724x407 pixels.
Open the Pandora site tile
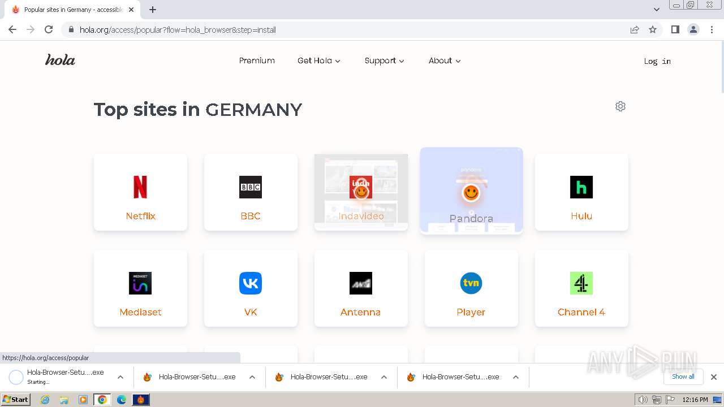[x=471, y=190]
